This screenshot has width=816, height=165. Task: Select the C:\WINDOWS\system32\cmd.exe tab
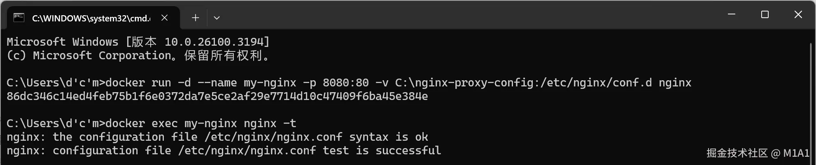click(x=91, y=18)
